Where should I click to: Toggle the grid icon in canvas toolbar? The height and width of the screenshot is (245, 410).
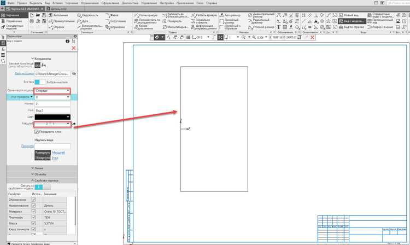pyautogui.click(x=188, y=37)
